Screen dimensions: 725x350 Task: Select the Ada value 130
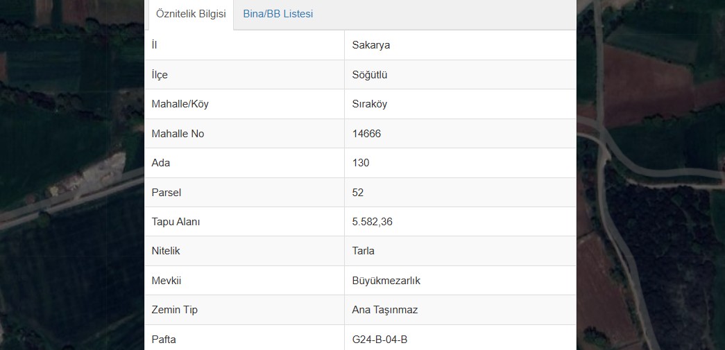(361, 163)
